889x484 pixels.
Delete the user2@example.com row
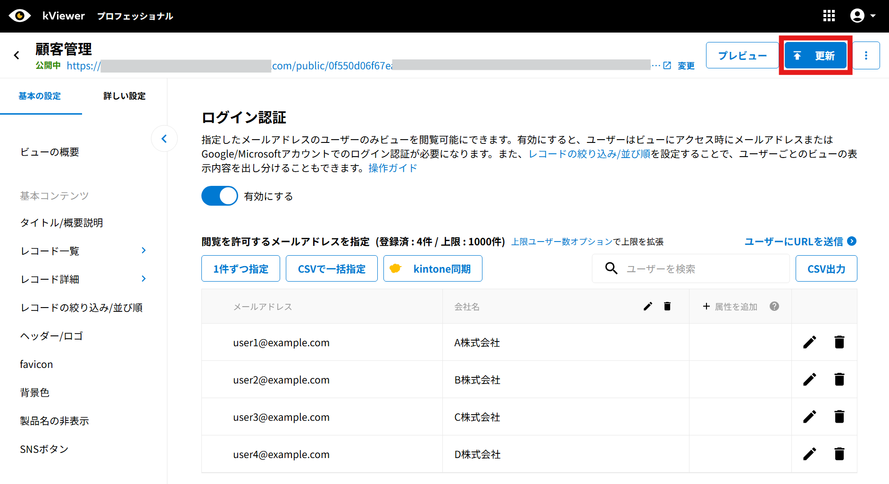tap(839, 380)
